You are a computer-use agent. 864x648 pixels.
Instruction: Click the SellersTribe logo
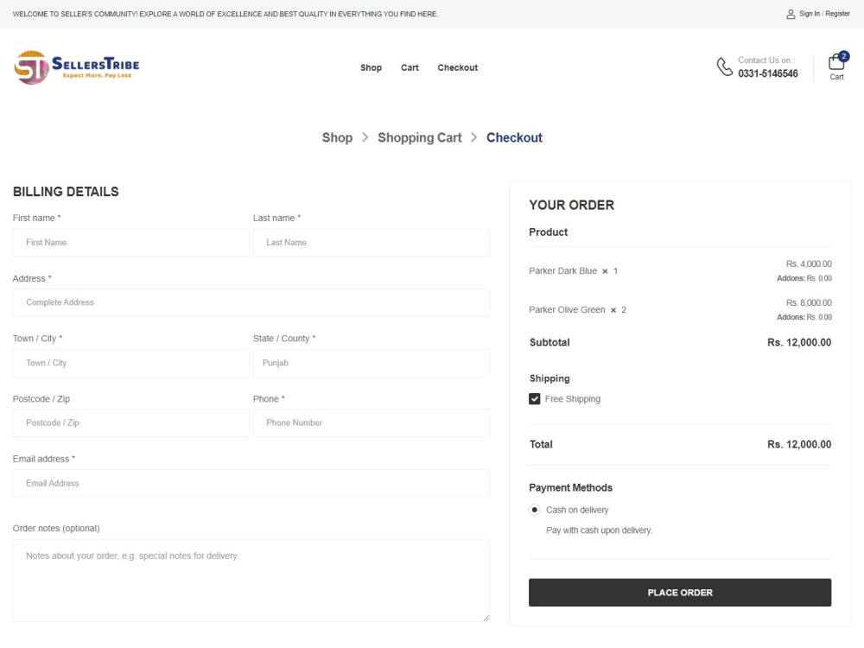pos(77,67)
